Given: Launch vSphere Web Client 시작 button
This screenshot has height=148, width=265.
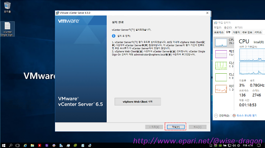Looking at the screenshot, I should point(137,102).
